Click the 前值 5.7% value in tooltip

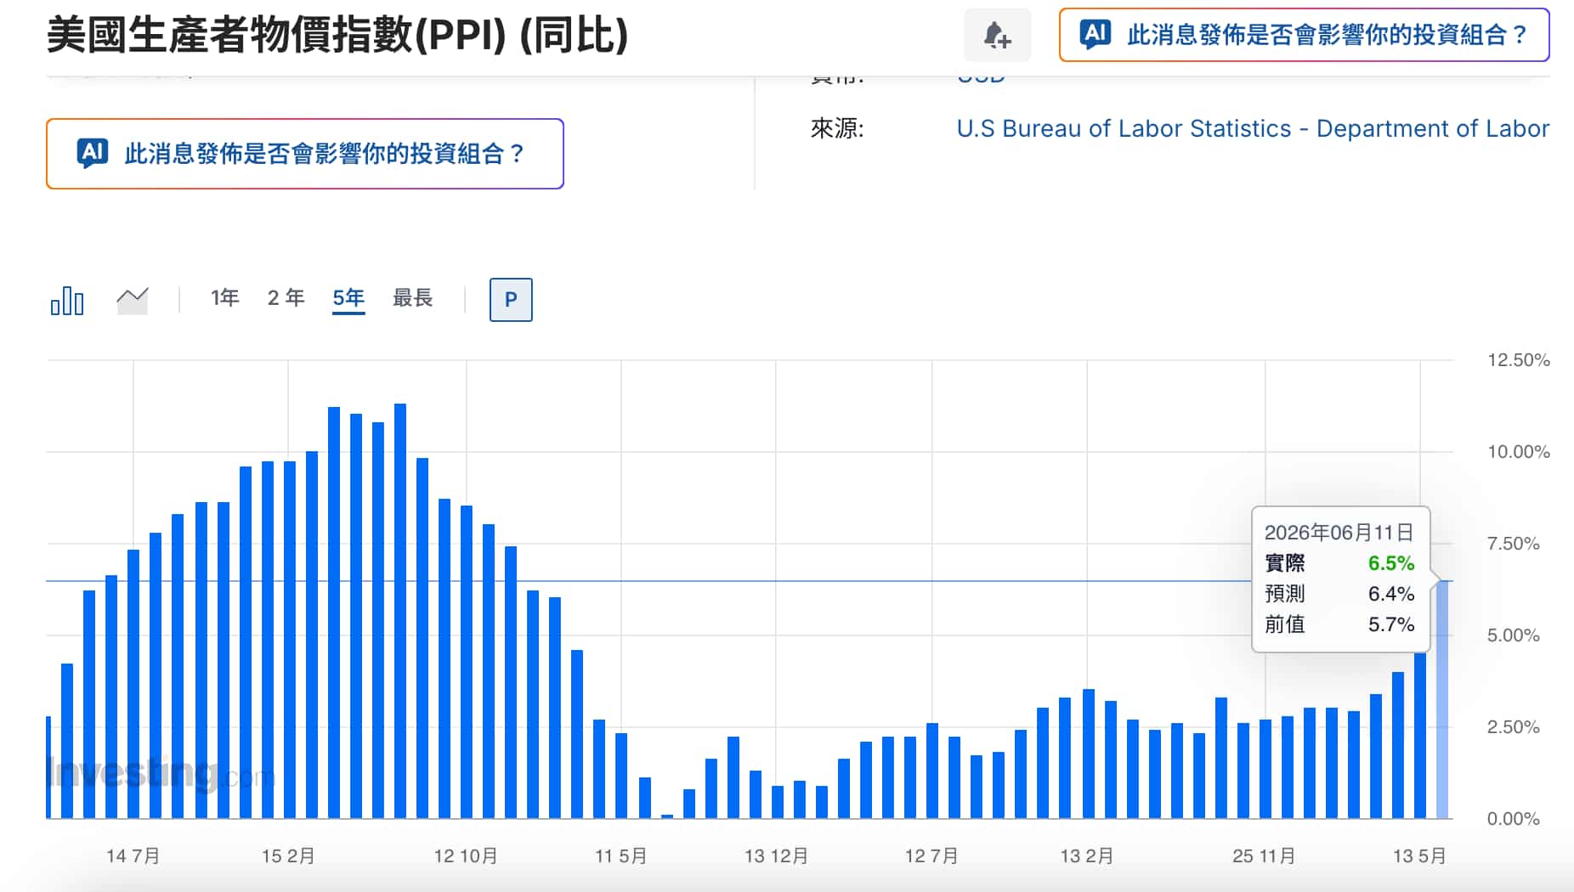click(1391, 624)
